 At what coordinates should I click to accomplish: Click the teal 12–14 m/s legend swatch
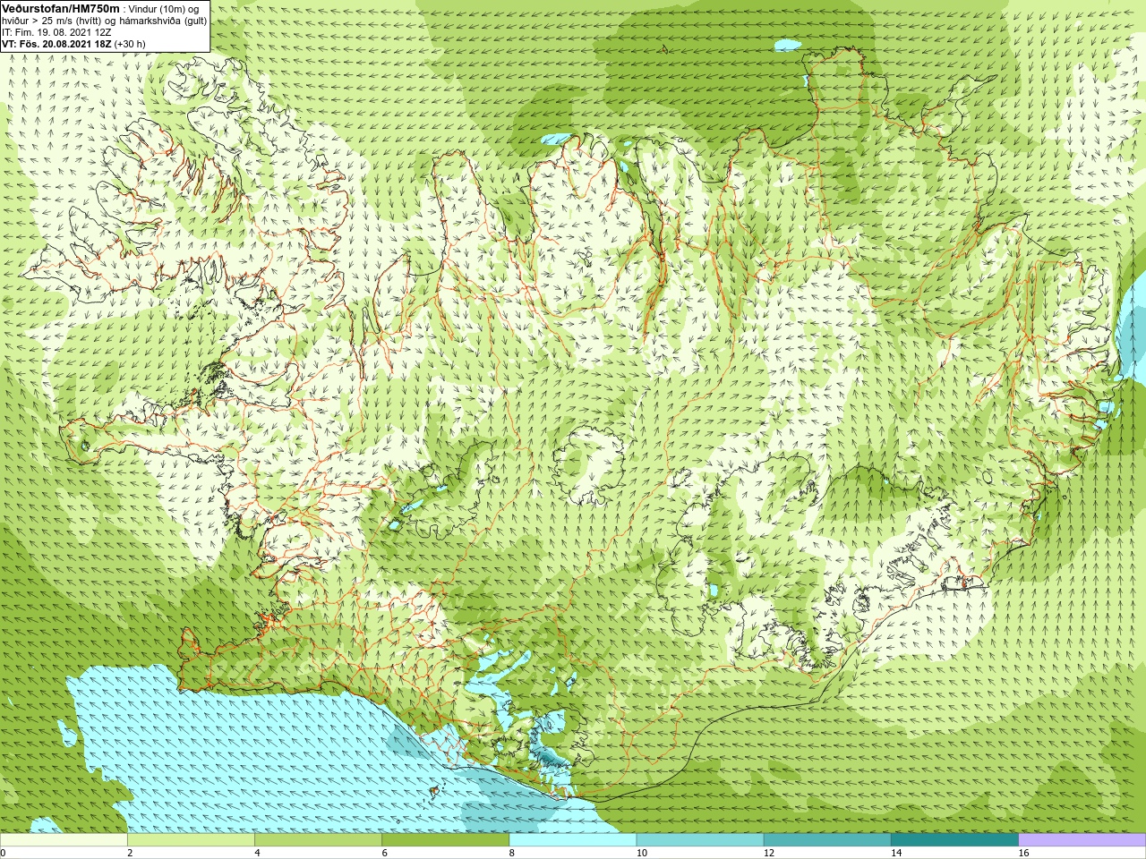click(827, 840)
